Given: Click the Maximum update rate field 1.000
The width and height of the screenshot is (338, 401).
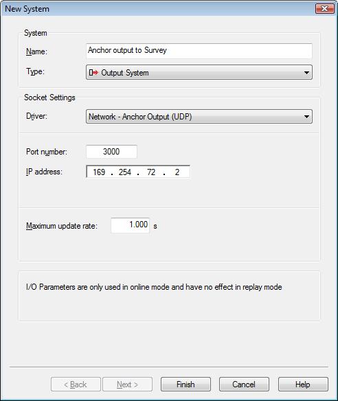Looking at the screenshot, I should point(131,225).
